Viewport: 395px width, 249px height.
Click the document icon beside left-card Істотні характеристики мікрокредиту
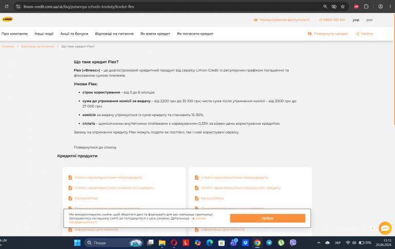coord(70,177)
